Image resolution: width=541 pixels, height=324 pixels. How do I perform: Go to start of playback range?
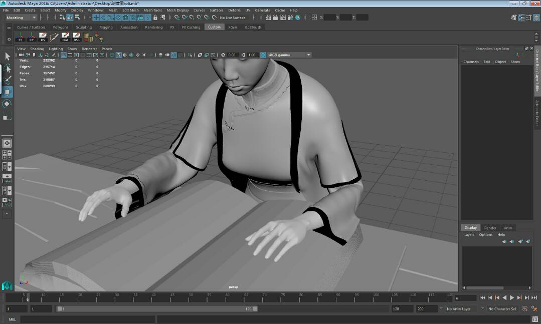[x=482, y=297]
